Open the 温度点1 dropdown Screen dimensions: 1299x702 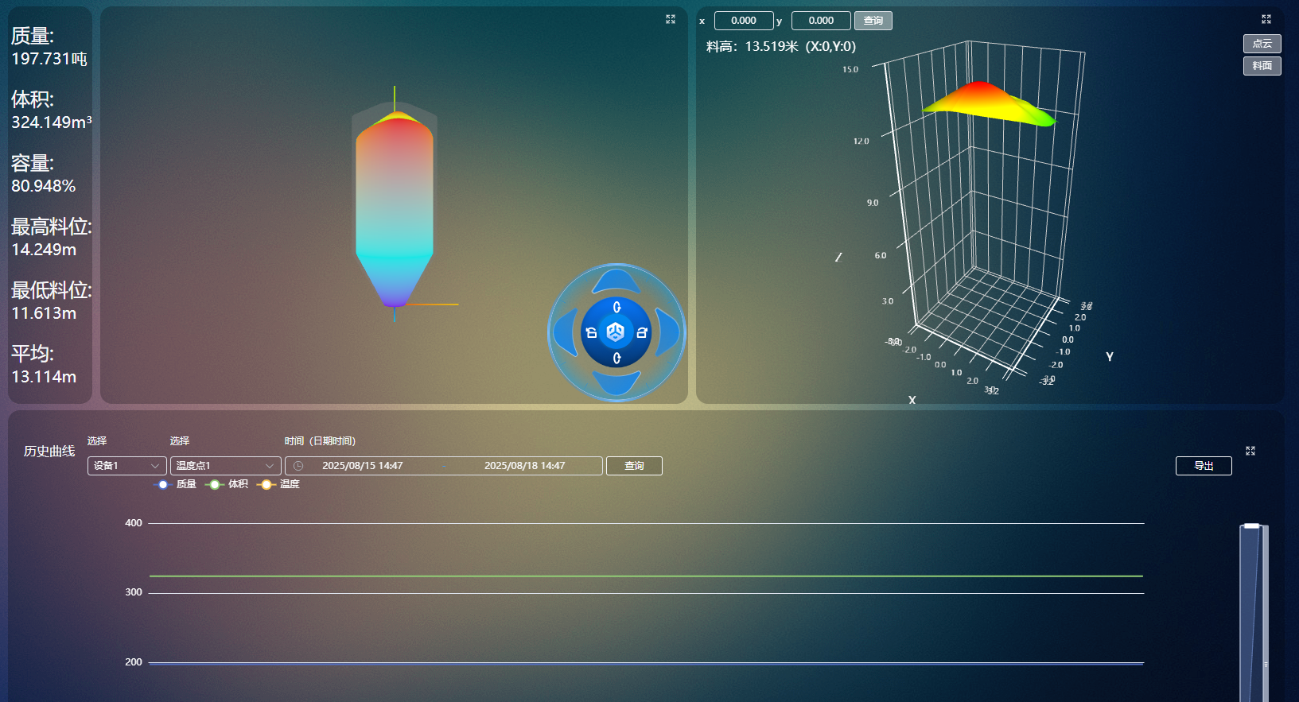pos(225,466)
